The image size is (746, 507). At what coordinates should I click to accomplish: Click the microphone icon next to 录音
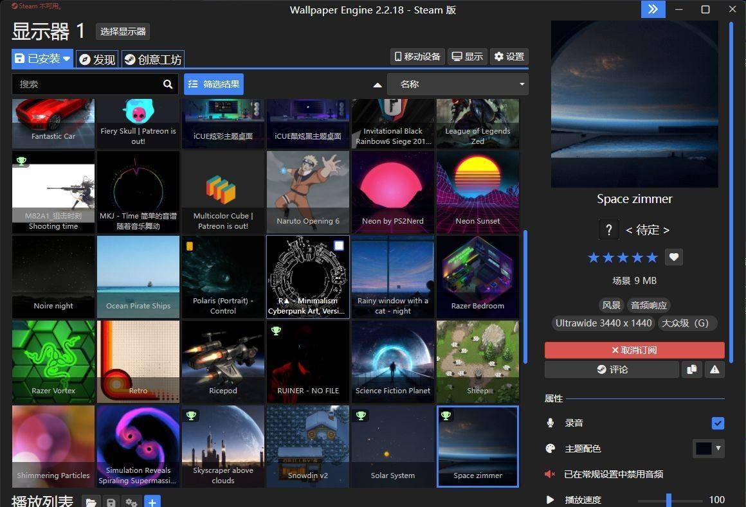[x=550, y=423]
